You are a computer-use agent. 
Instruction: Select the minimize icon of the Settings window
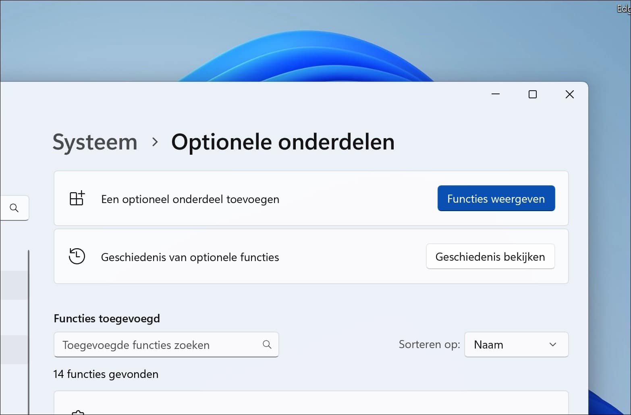(495, 94)
